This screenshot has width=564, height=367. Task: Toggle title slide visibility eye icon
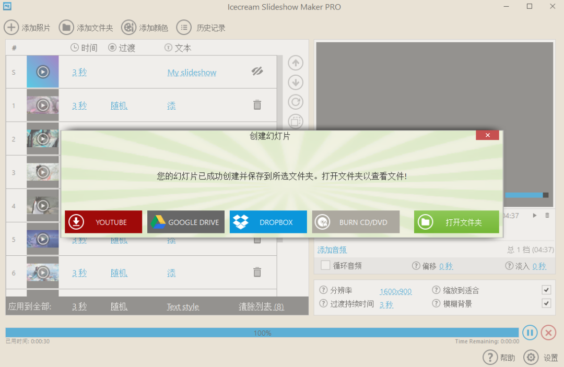(257, 71)
